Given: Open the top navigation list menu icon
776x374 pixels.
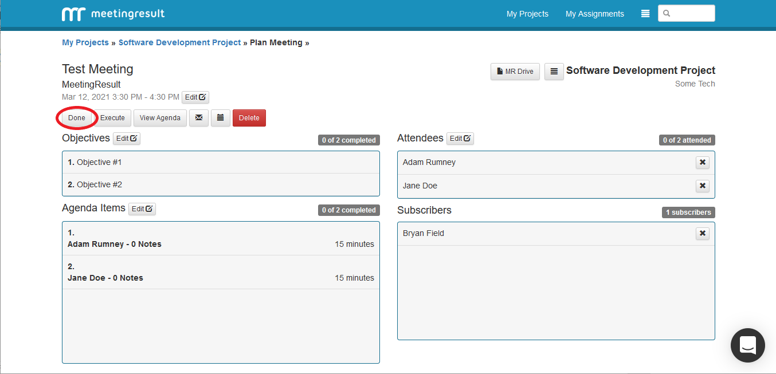Looking at the screenshot, I should point(645,14).
